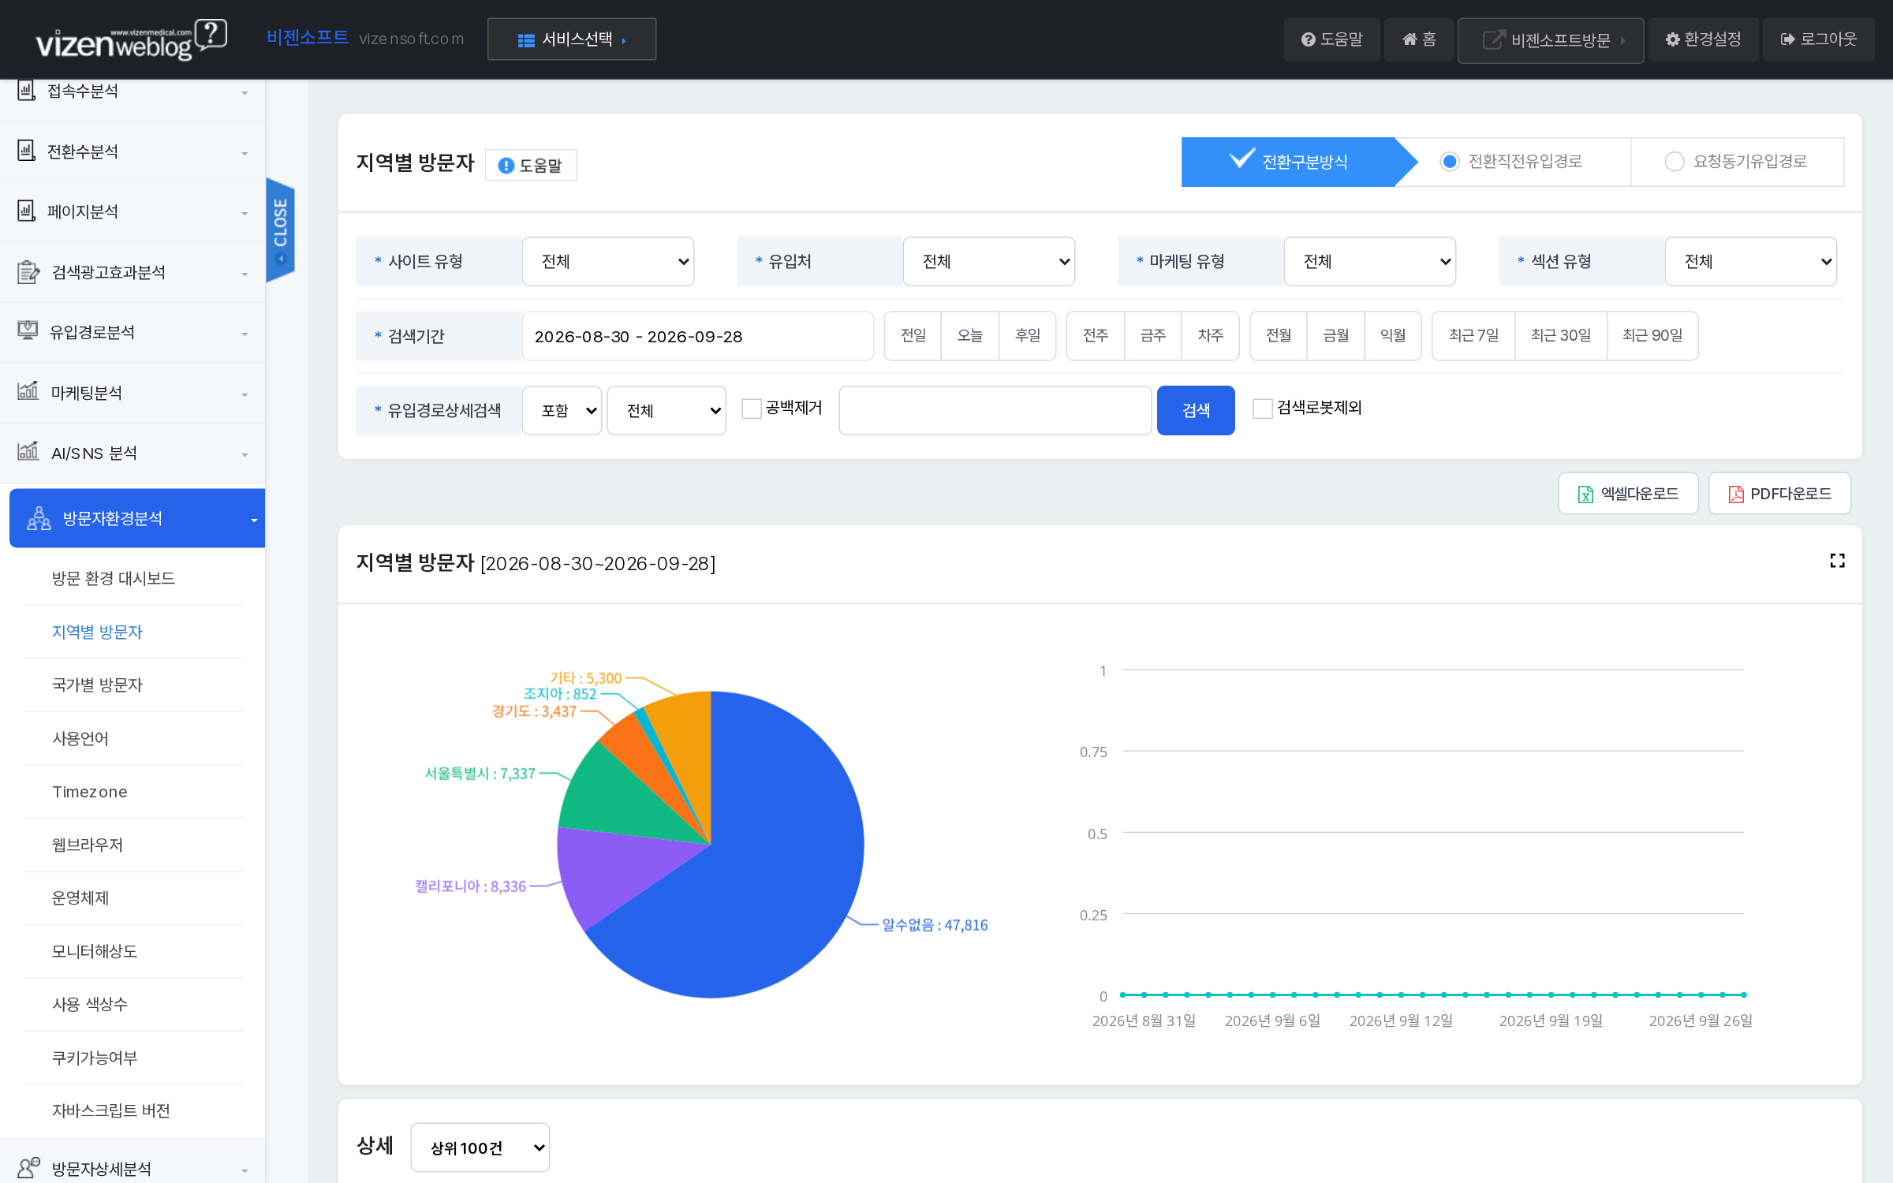
Task: Open the 마케팅 유형 dropdown
Action: coord(1370,261)
